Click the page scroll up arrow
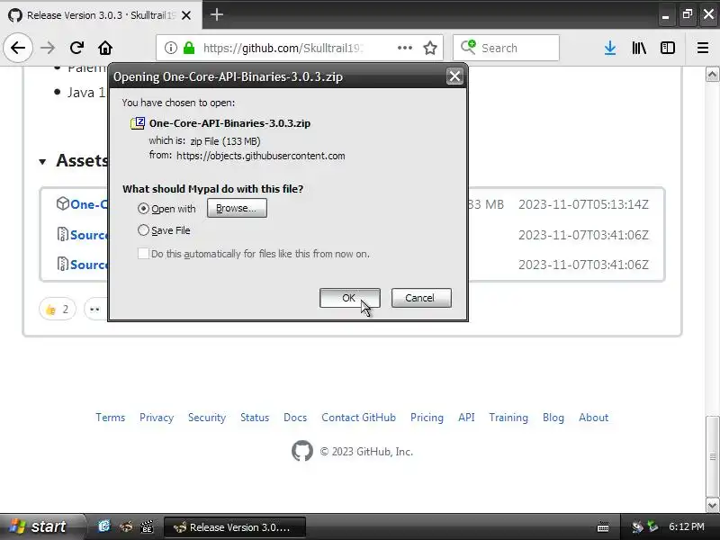 point(712,75)
